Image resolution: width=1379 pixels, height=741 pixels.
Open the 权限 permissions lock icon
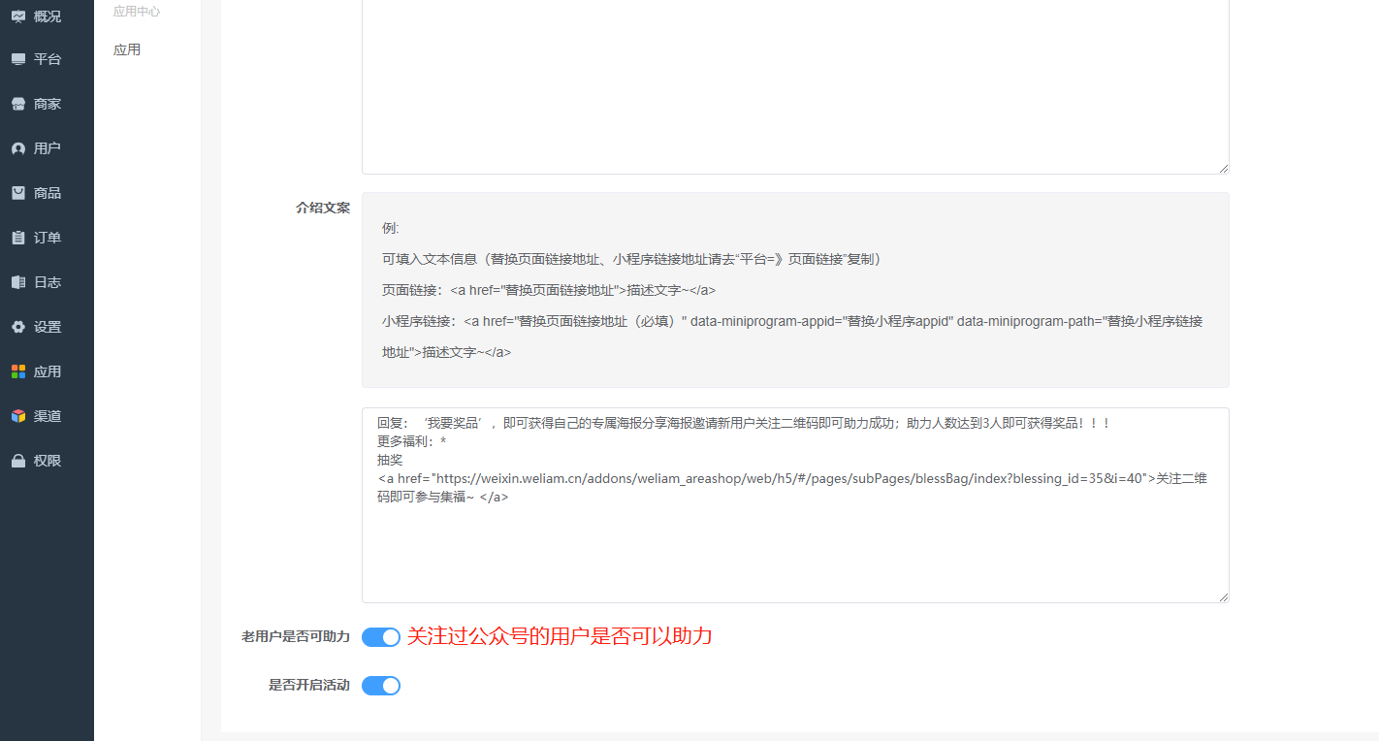tap(18, 461)
